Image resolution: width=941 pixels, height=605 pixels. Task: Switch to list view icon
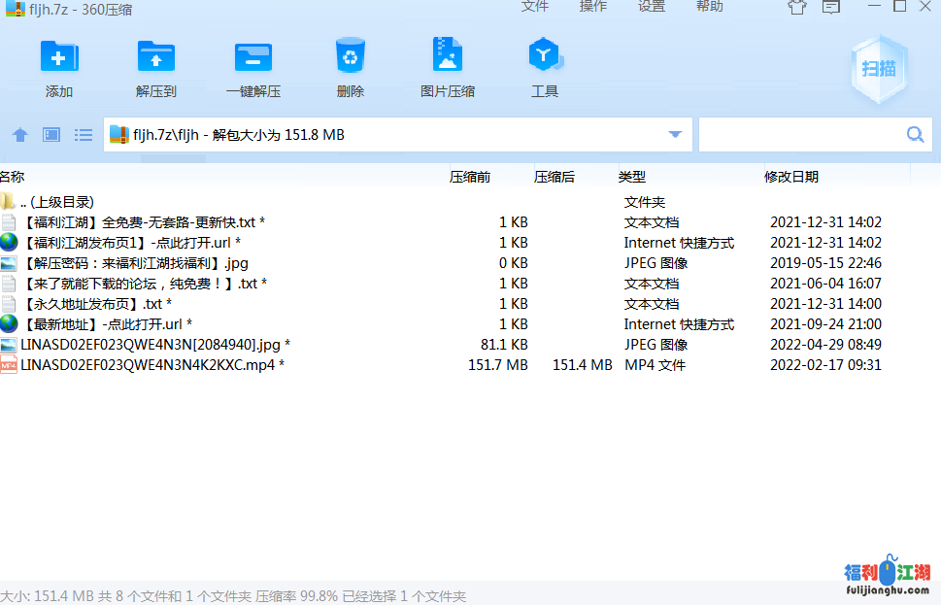point(84,135)
